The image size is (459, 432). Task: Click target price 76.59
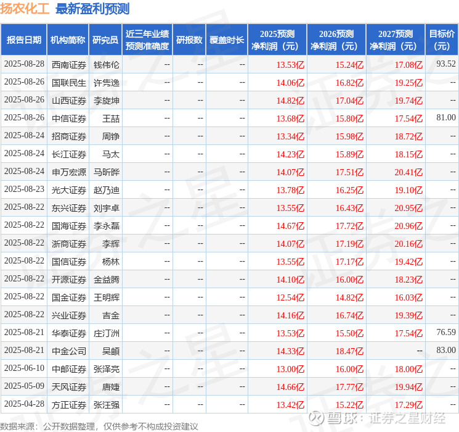coord(446,332)
